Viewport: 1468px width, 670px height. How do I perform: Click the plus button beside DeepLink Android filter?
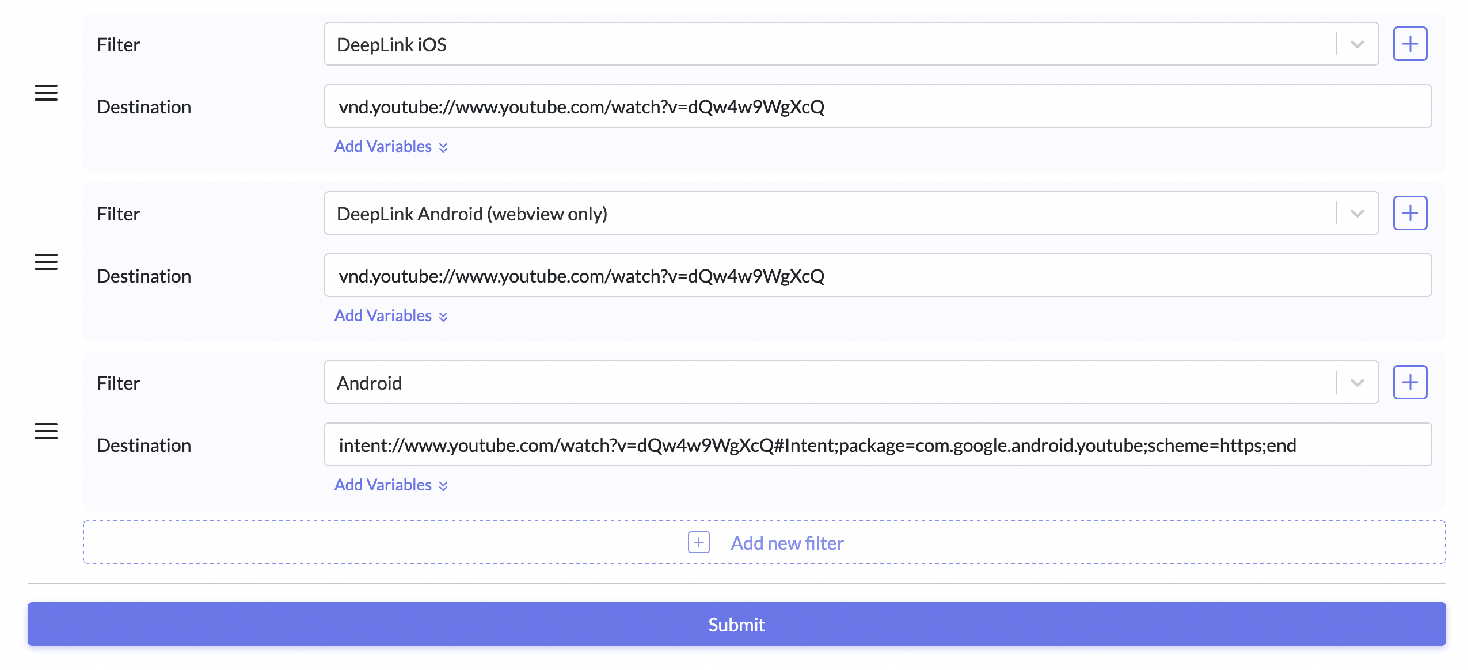[x=1410, y=213]
